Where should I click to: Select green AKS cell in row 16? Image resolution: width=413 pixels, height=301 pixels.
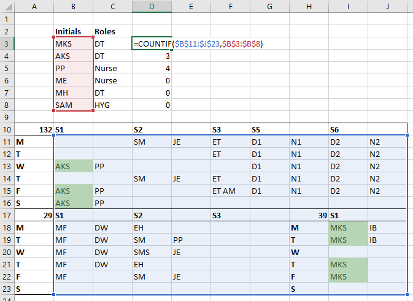pyautogui.click(x=73, y=203)
